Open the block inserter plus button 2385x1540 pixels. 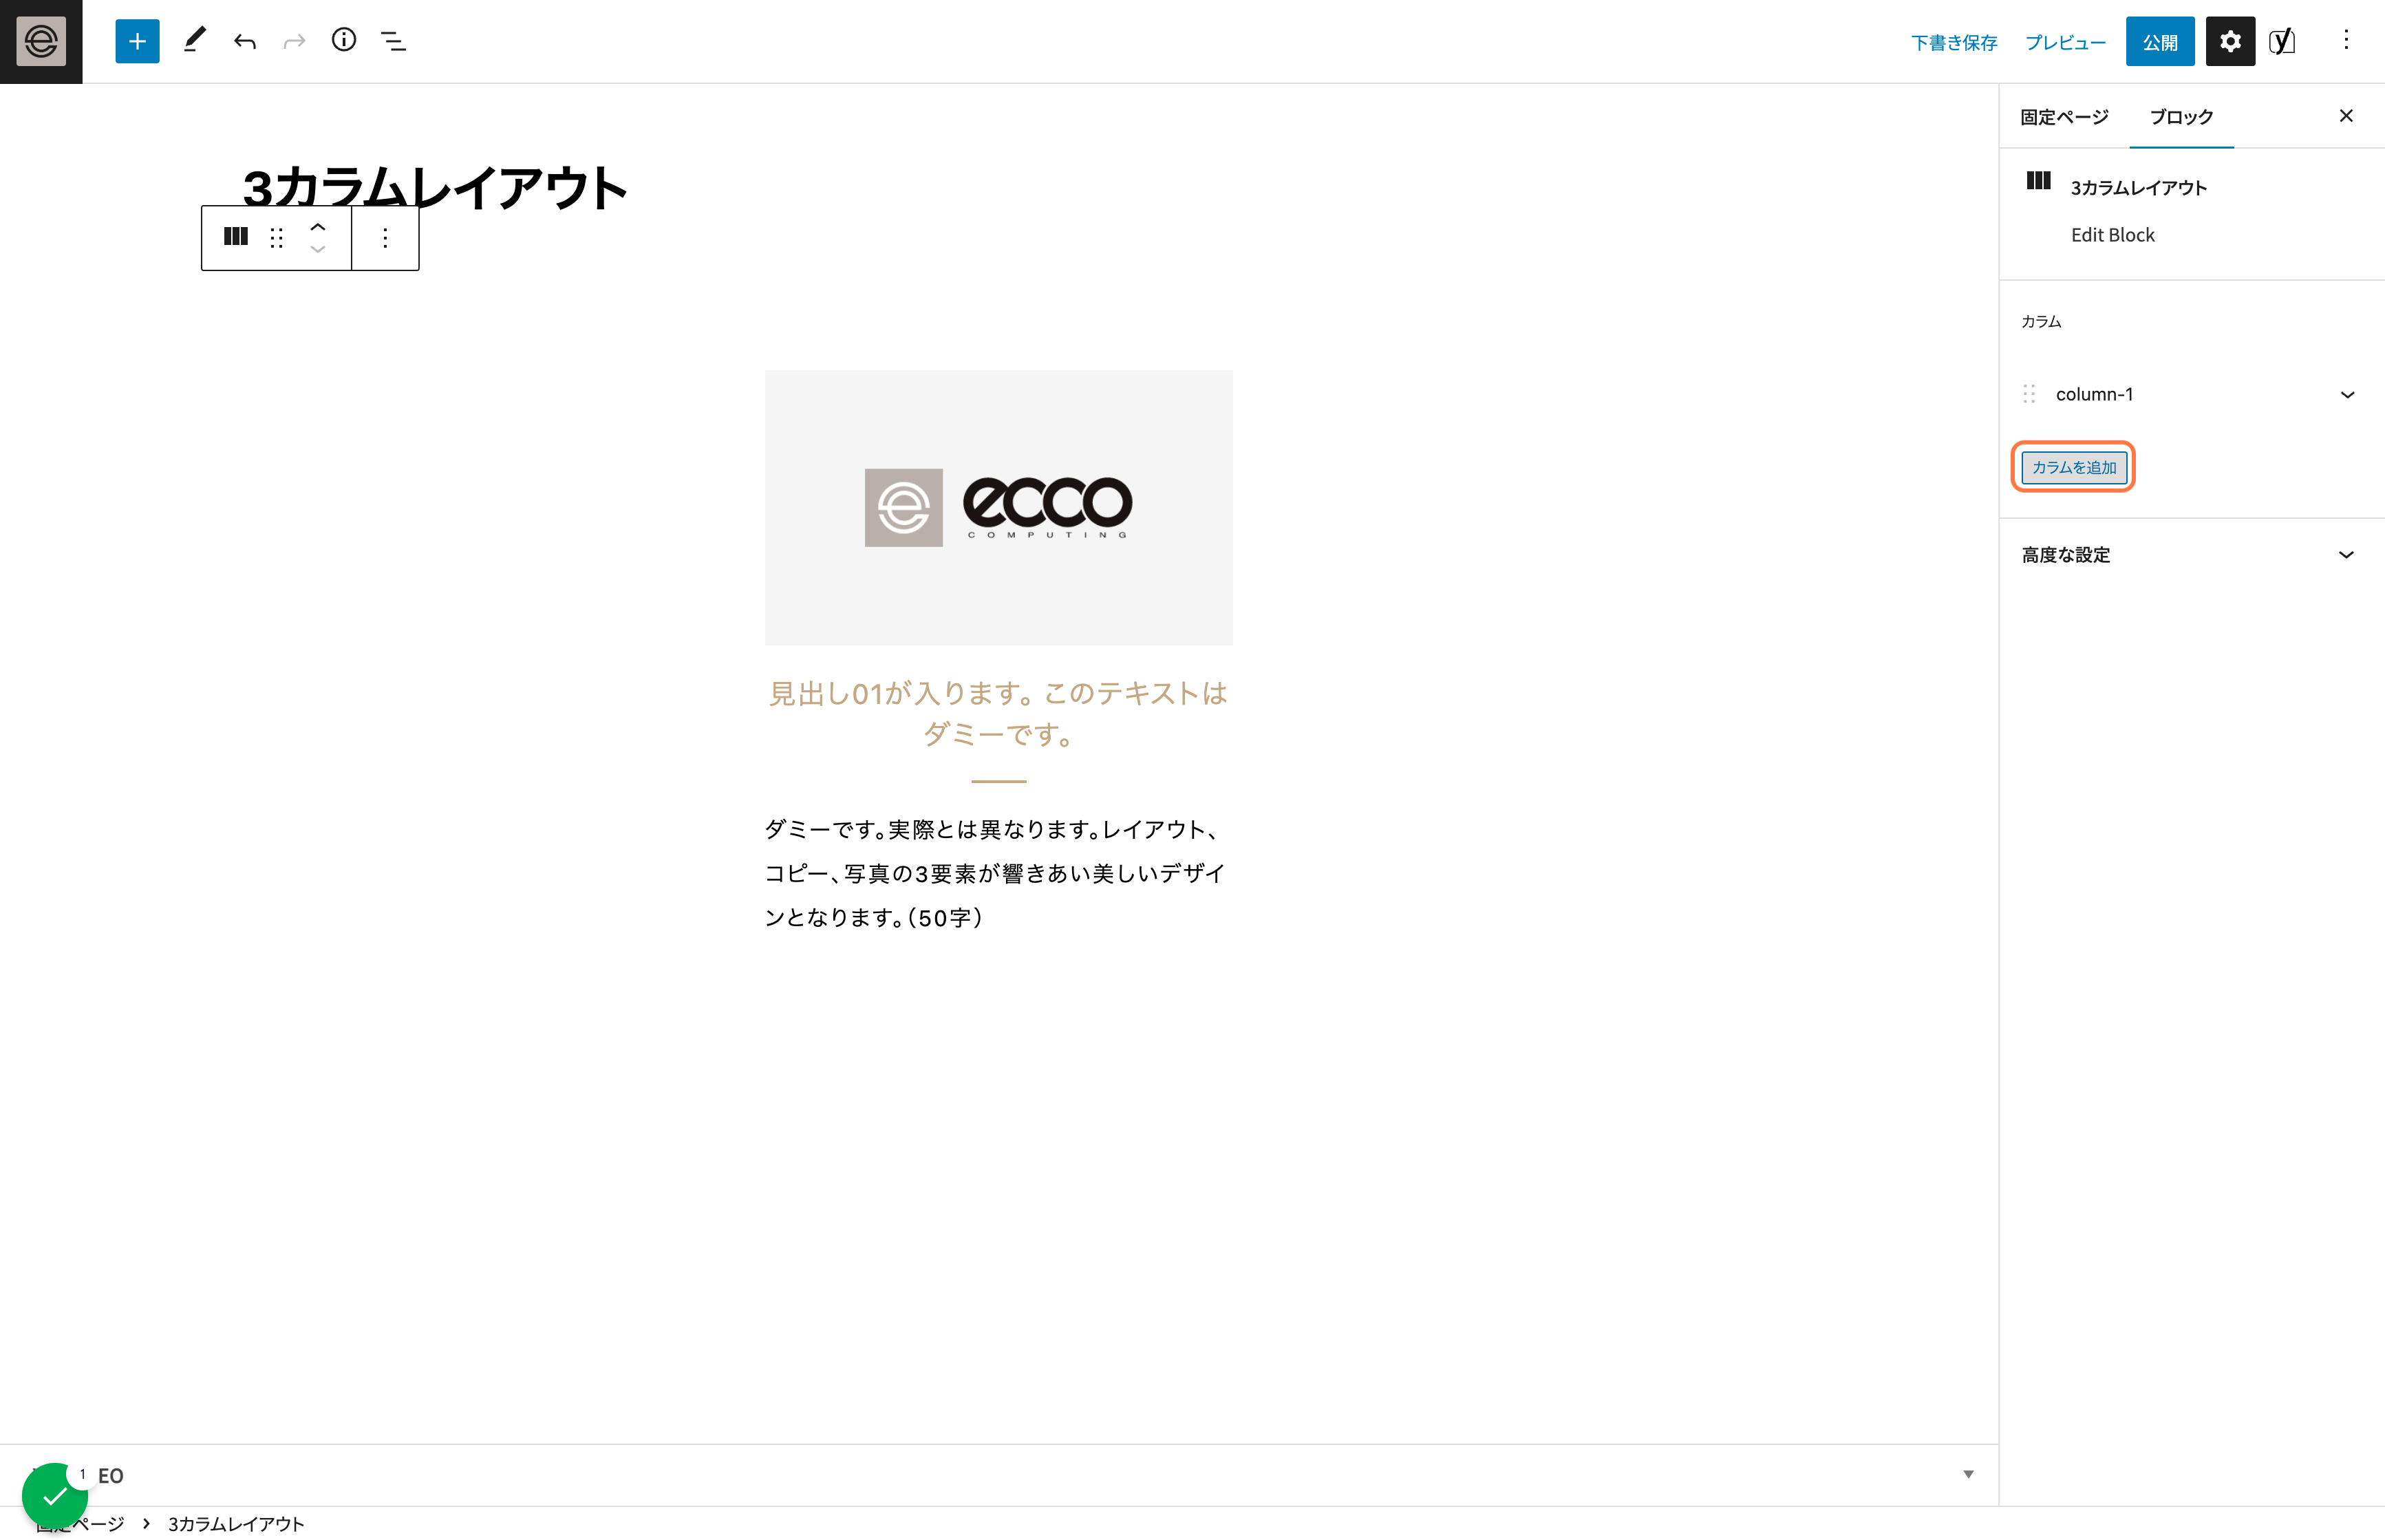(137, 41)
